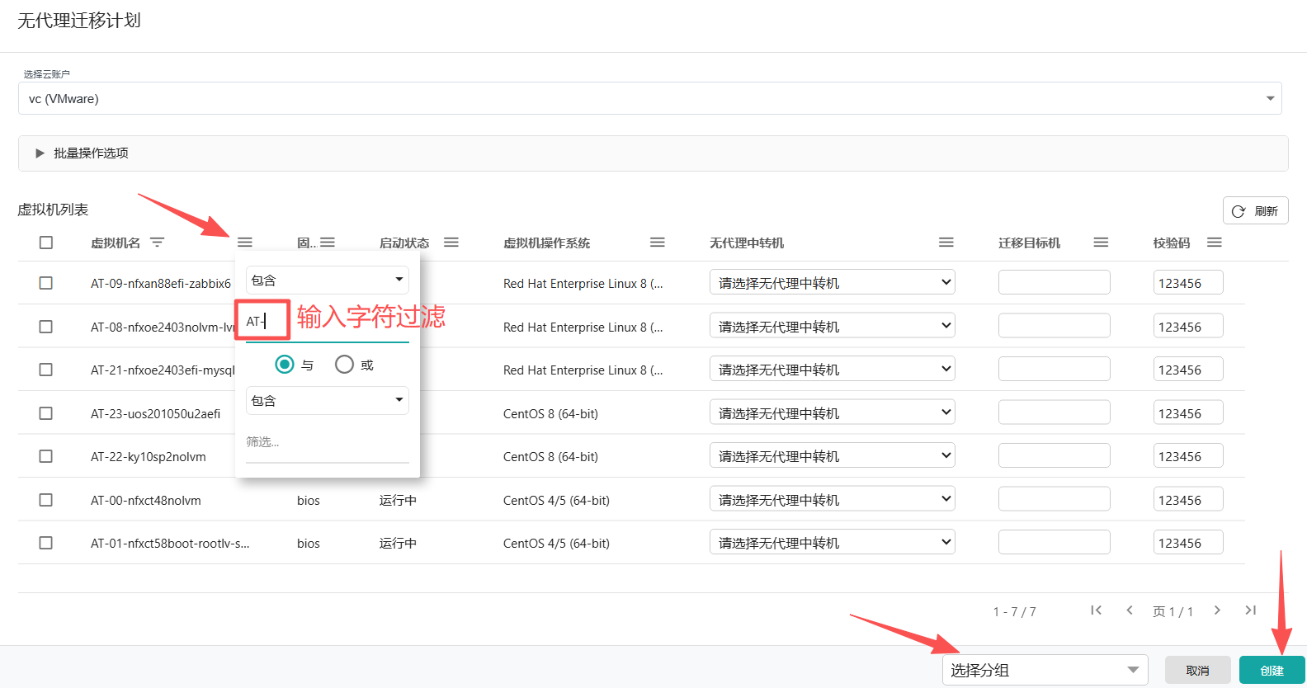Open cloud account dropdown vc (VMware)
Viewport: 1307px width, 688px height.
point(650,98)
